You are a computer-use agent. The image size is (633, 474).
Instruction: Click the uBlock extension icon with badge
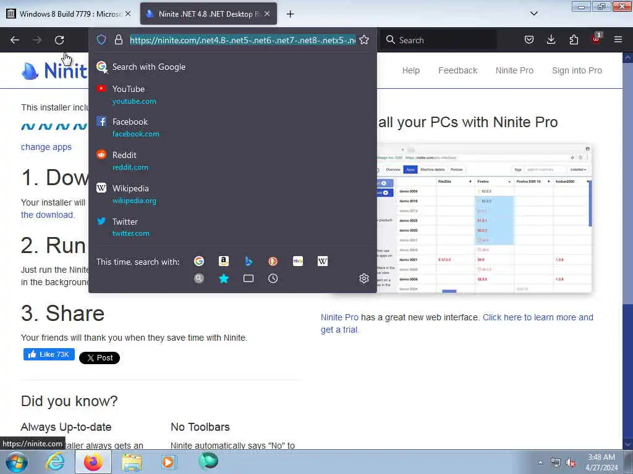coord(597,39)
